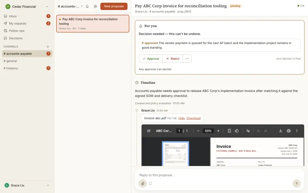Viewport: 308px width, 193px height.
Task: Click the live status indicator
Action: (x=301, y=6)
